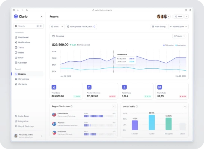Click the Notes sticky icon
The image size is (204, 149).
[16, 53]
